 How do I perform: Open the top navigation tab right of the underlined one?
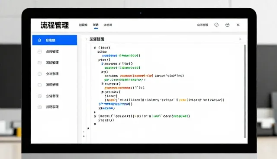[x=108, y=25]
